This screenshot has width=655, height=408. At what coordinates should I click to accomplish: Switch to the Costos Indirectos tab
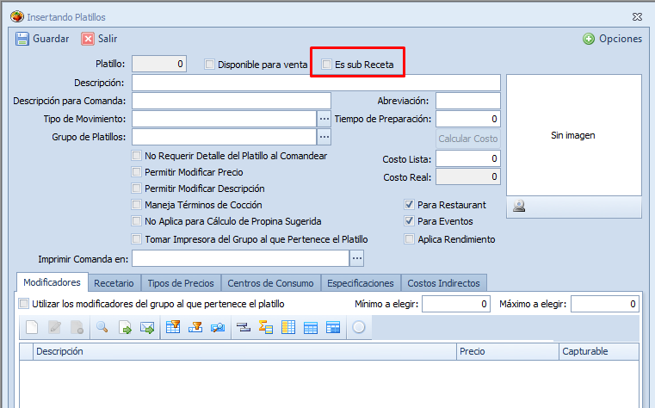pos(444,282)
